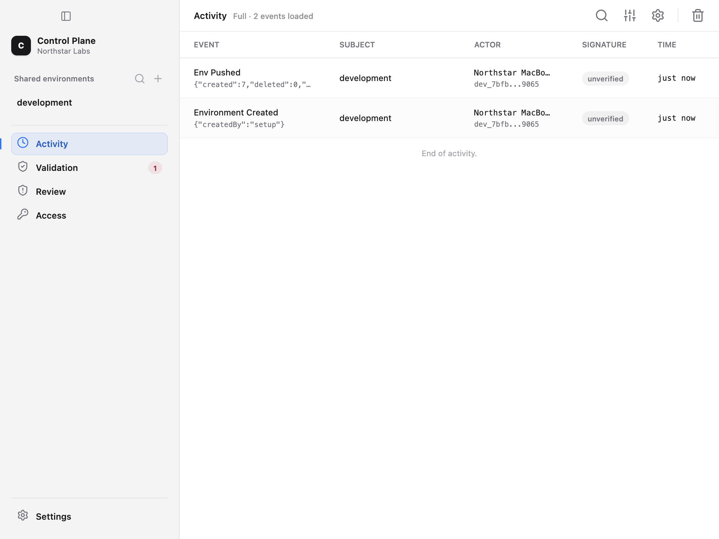Viewport: 719px width, 539px height.
Task: Click the TIME column header
Action: click(x=667, y=45)
